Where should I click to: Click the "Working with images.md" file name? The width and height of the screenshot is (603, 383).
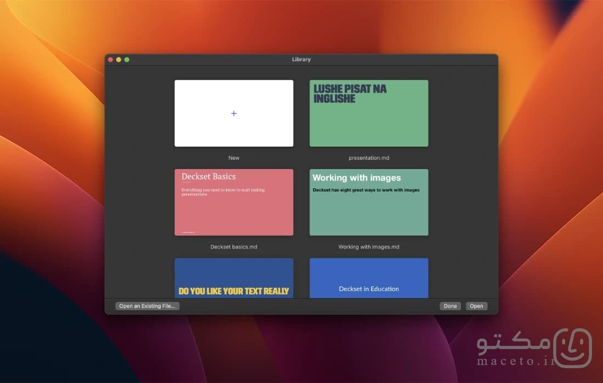[x=369, y=247]
